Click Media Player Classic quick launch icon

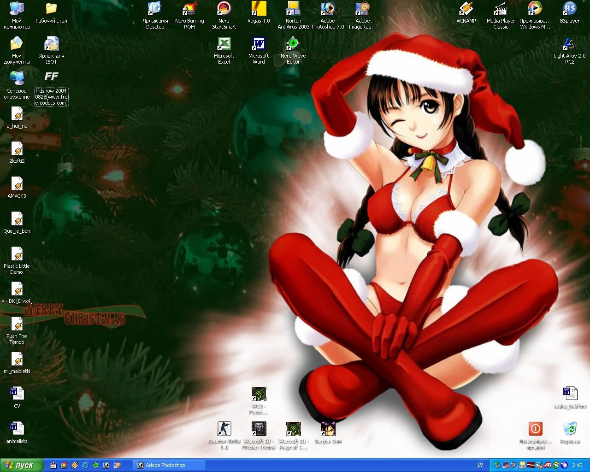[53, 465]
